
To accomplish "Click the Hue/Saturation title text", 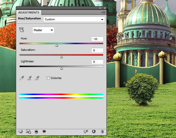I will [29, 18].
